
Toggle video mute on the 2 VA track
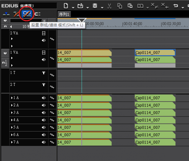[x=43, y=33]
